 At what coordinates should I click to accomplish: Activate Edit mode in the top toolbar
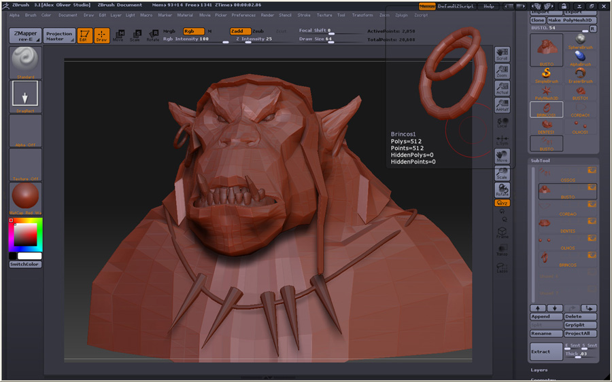[x=85, y=35]
